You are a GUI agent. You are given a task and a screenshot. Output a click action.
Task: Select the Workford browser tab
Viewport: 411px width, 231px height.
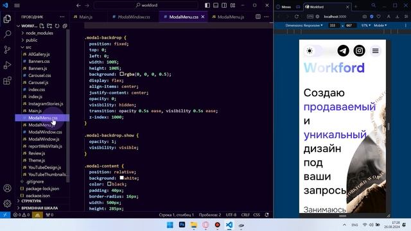[x=327, y=7]
